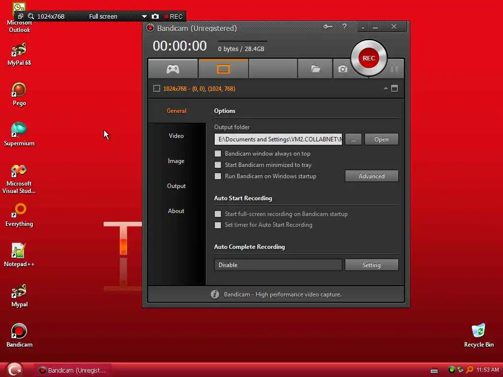Enable Start Bandicam minimized to tray
The image size is (503, 377).
click(x=218, y=165)
